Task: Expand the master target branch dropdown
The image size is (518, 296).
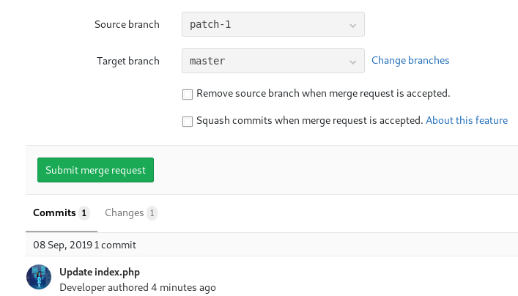Action: 273,61
